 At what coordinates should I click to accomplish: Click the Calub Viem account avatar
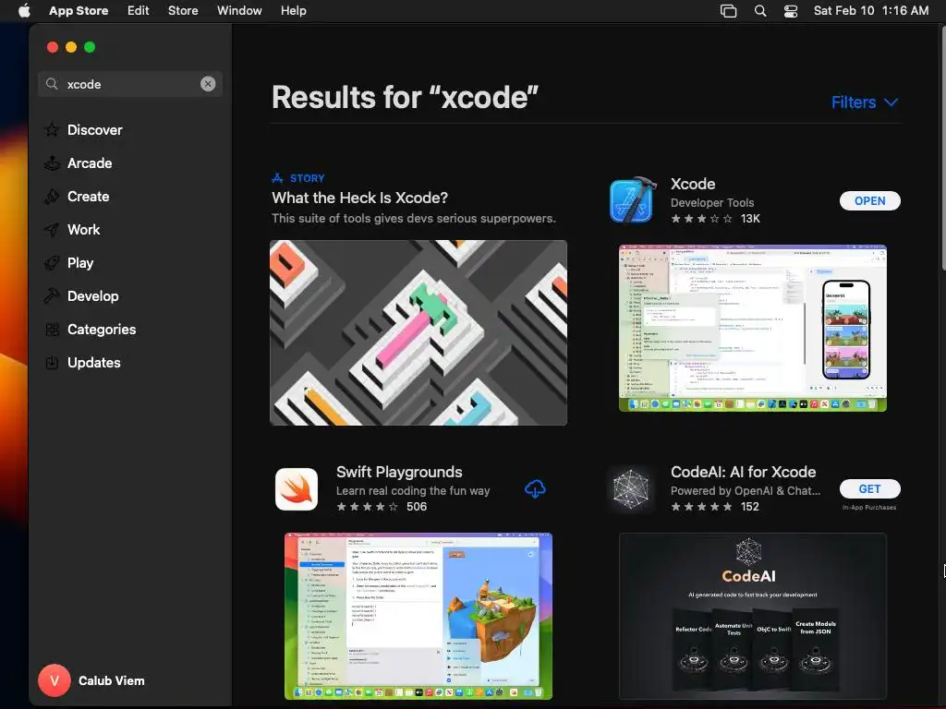click(x=55, y=680)
